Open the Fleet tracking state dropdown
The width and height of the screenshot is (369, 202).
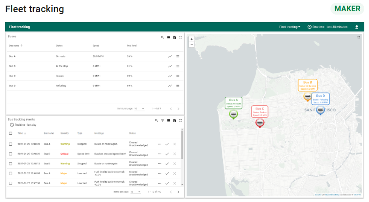tap(290, 27)
